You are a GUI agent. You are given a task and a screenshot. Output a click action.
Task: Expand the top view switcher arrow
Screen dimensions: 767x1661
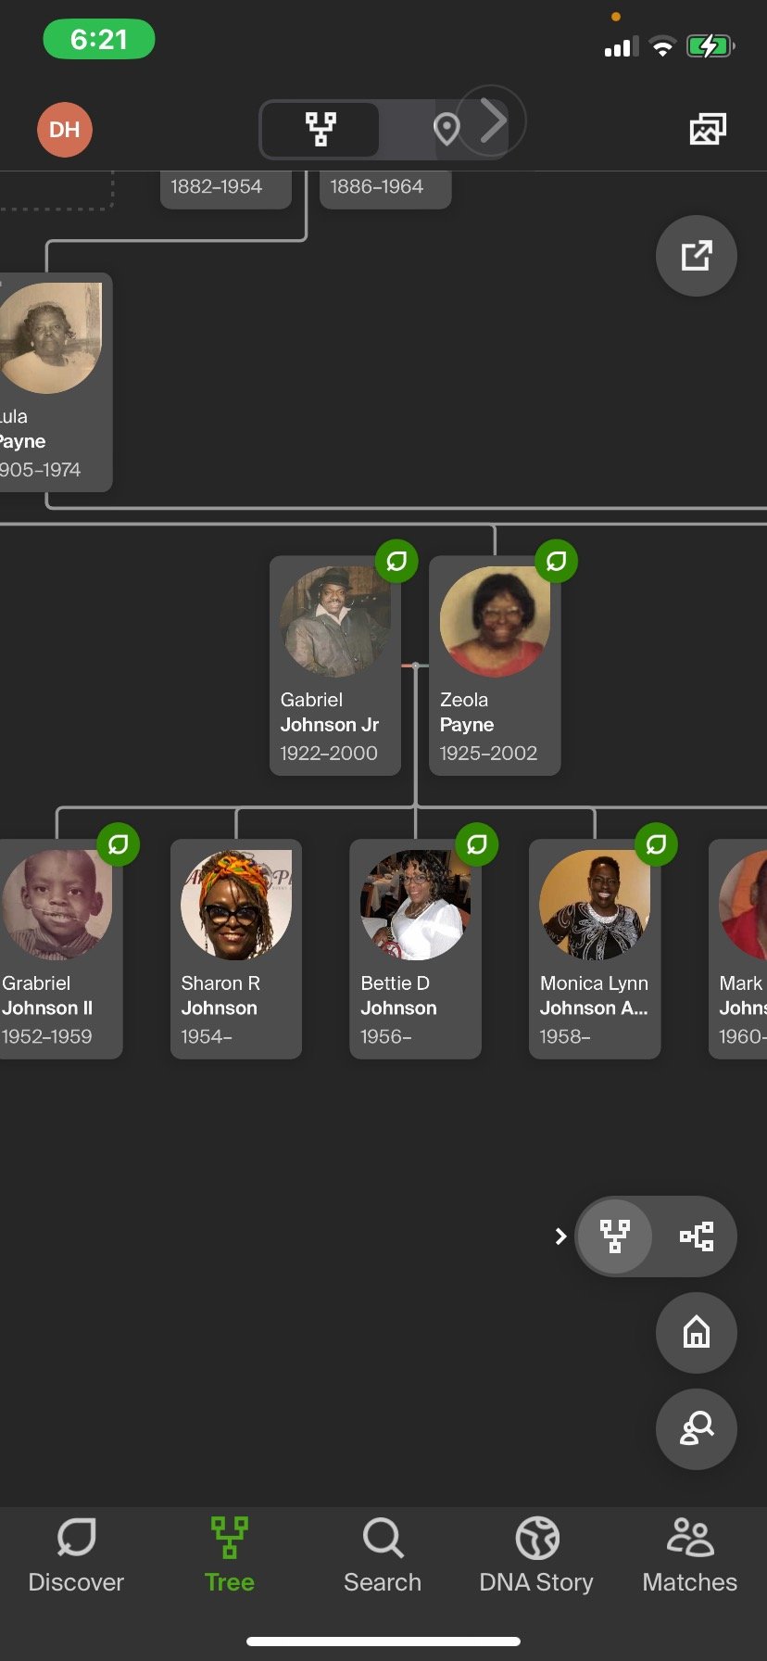pyautogui.click(x=493, y=120)
